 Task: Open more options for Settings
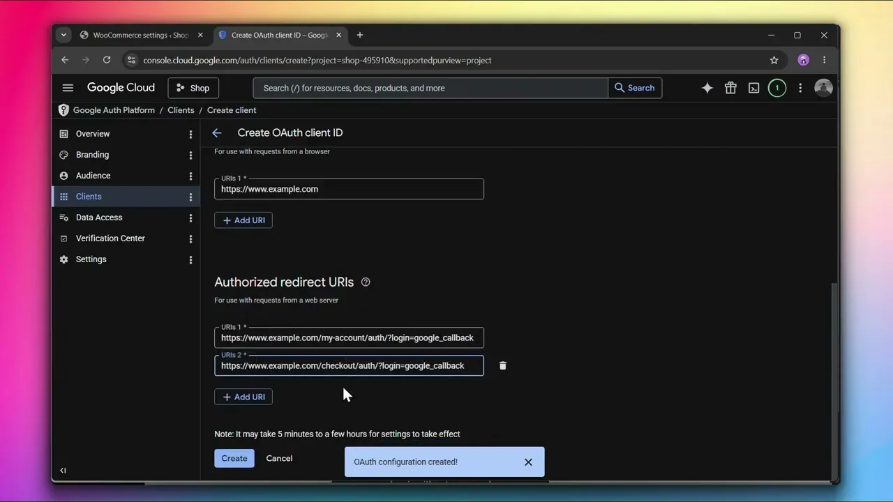click(x=190, y=259)
